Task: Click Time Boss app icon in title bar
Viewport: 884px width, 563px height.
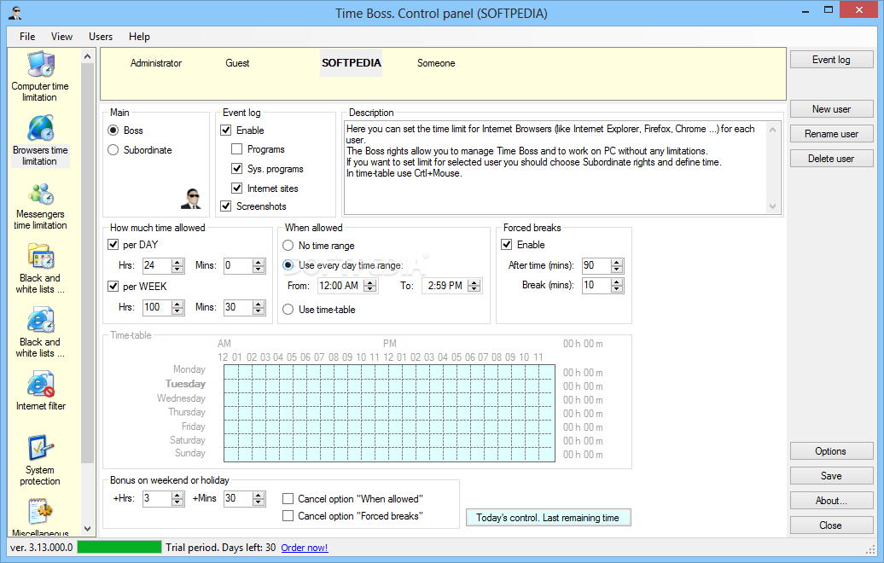Action: click(15, 13)
